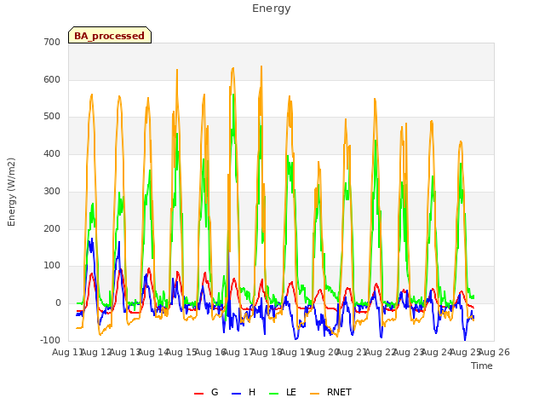Click the 200 y-axis tick label

(52, 229)
